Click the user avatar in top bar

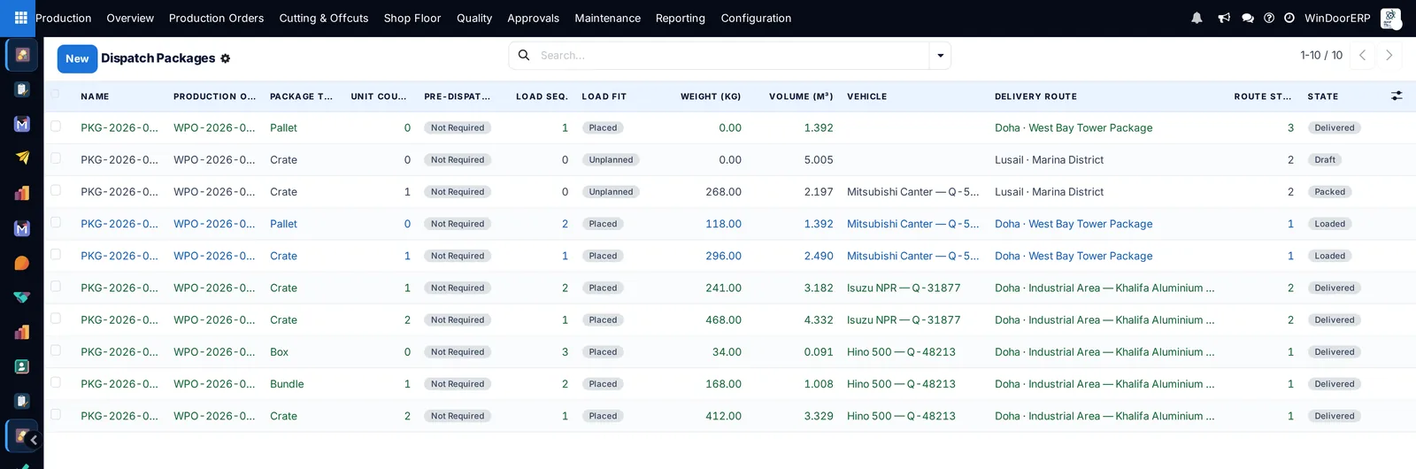tap(1390, 18)
